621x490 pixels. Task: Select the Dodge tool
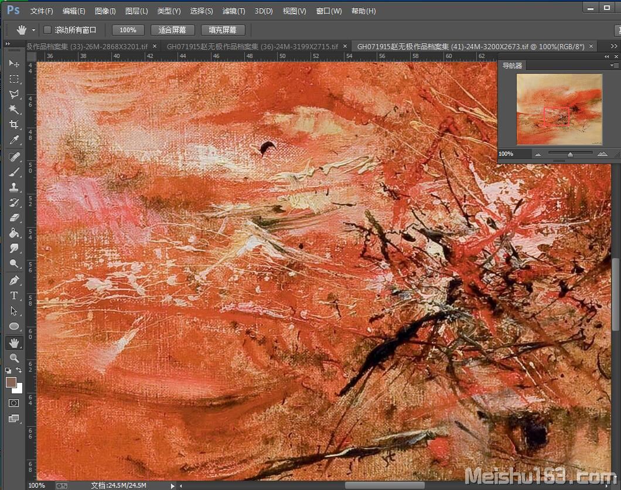pyautogui.click(x=14, y=263)
